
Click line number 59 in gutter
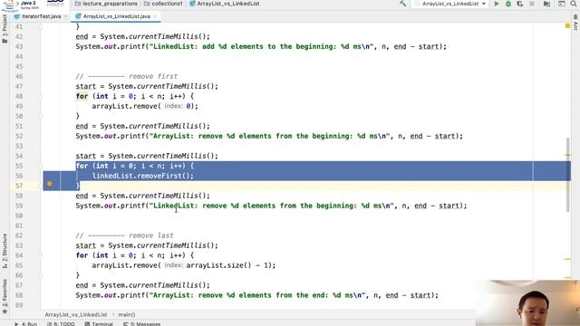point(19,206)
